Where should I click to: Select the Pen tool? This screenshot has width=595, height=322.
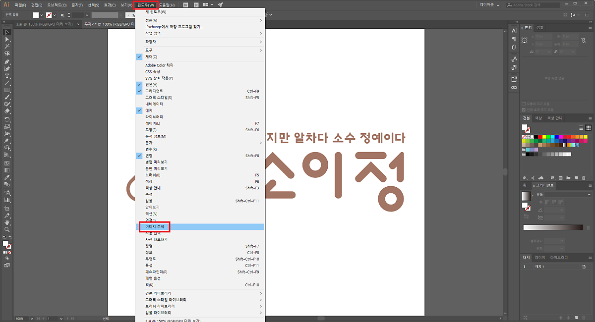[x=7, y=61]
